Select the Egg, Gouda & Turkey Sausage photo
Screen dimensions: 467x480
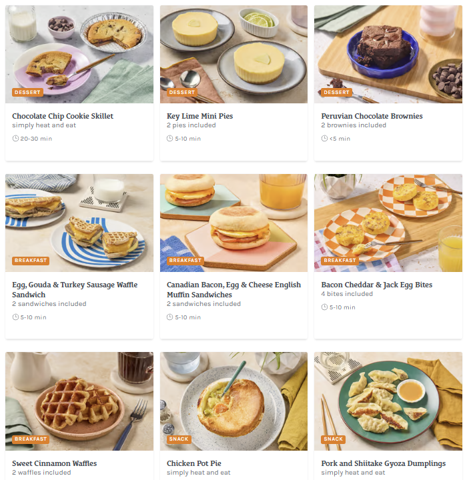(79, 223)
